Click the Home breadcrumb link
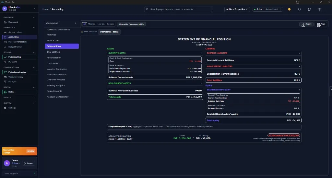 [45, 9]
